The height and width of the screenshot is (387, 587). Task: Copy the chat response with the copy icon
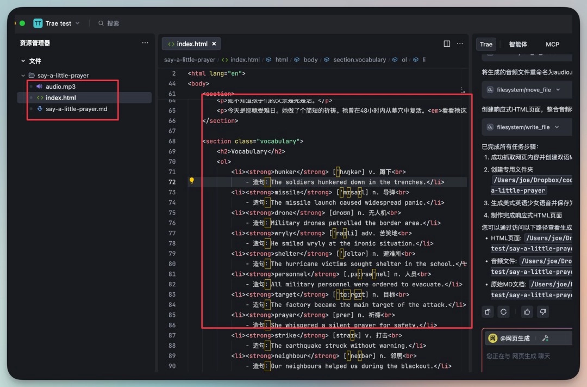[x=488, y=312]
